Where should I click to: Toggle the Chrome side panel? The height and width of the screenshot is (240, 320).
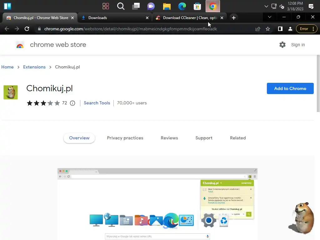tap(280, 29)
